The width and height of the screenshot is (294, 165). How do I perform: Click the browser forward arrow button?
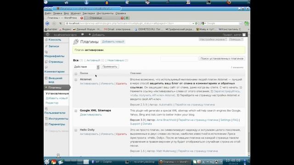[54, 23]
